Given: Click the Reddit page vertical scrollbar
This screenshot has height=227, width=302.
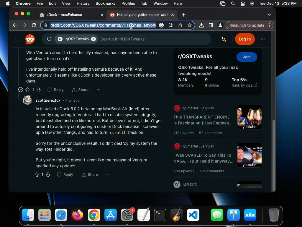Looking at the screenshot, I should tap(273, 155).
